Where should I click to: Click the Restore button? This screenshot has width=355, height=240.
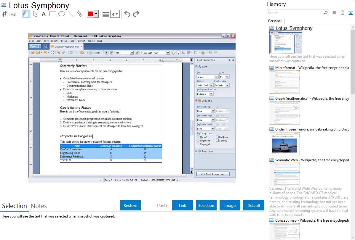(x=130, y=205)
